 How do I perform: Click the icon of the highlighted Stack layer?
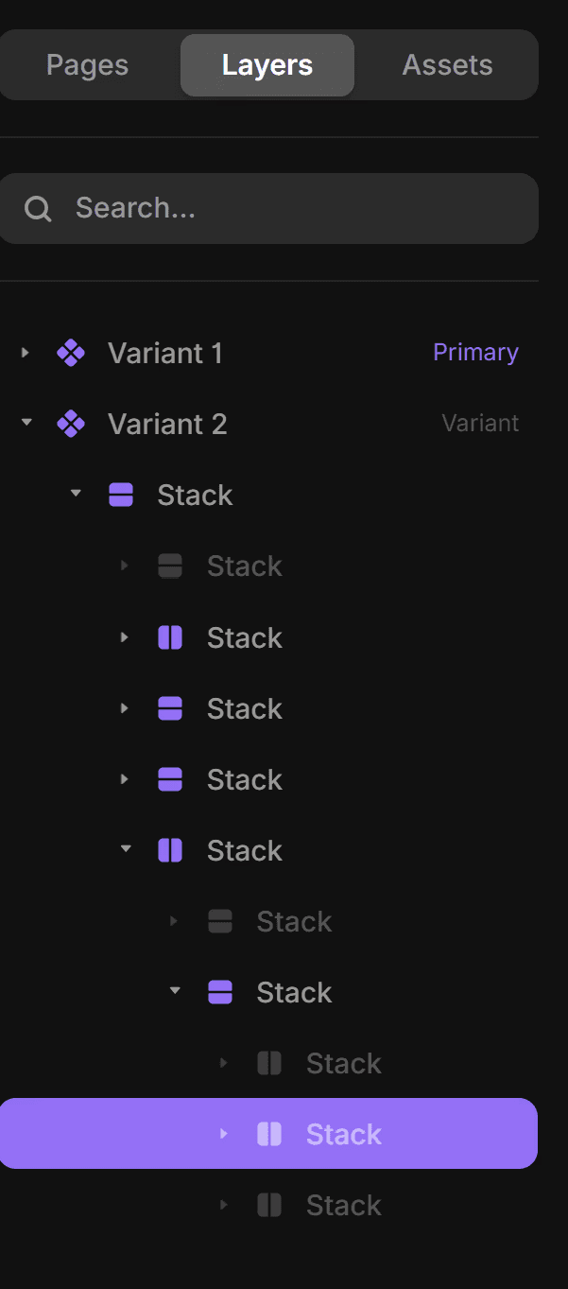point(269,1134)
